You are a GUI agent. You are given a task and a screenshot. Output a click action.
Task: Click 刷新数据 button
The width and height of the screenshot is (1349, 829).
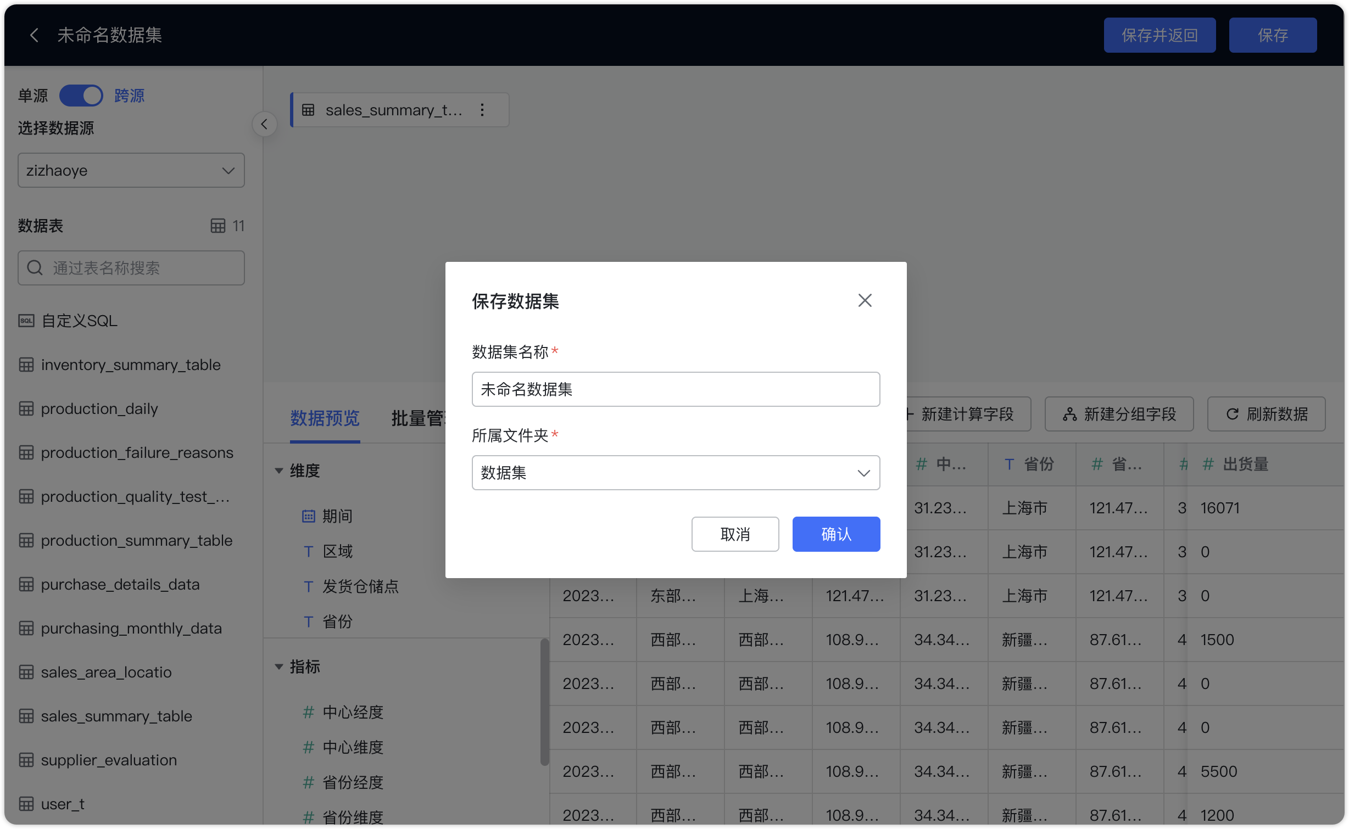(x=1266, y=414)
